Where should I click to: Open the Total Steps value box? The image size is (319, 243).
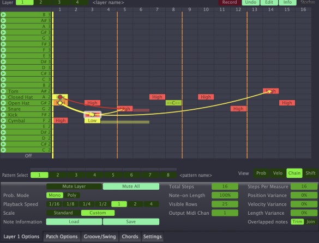[x=225, y=186]
